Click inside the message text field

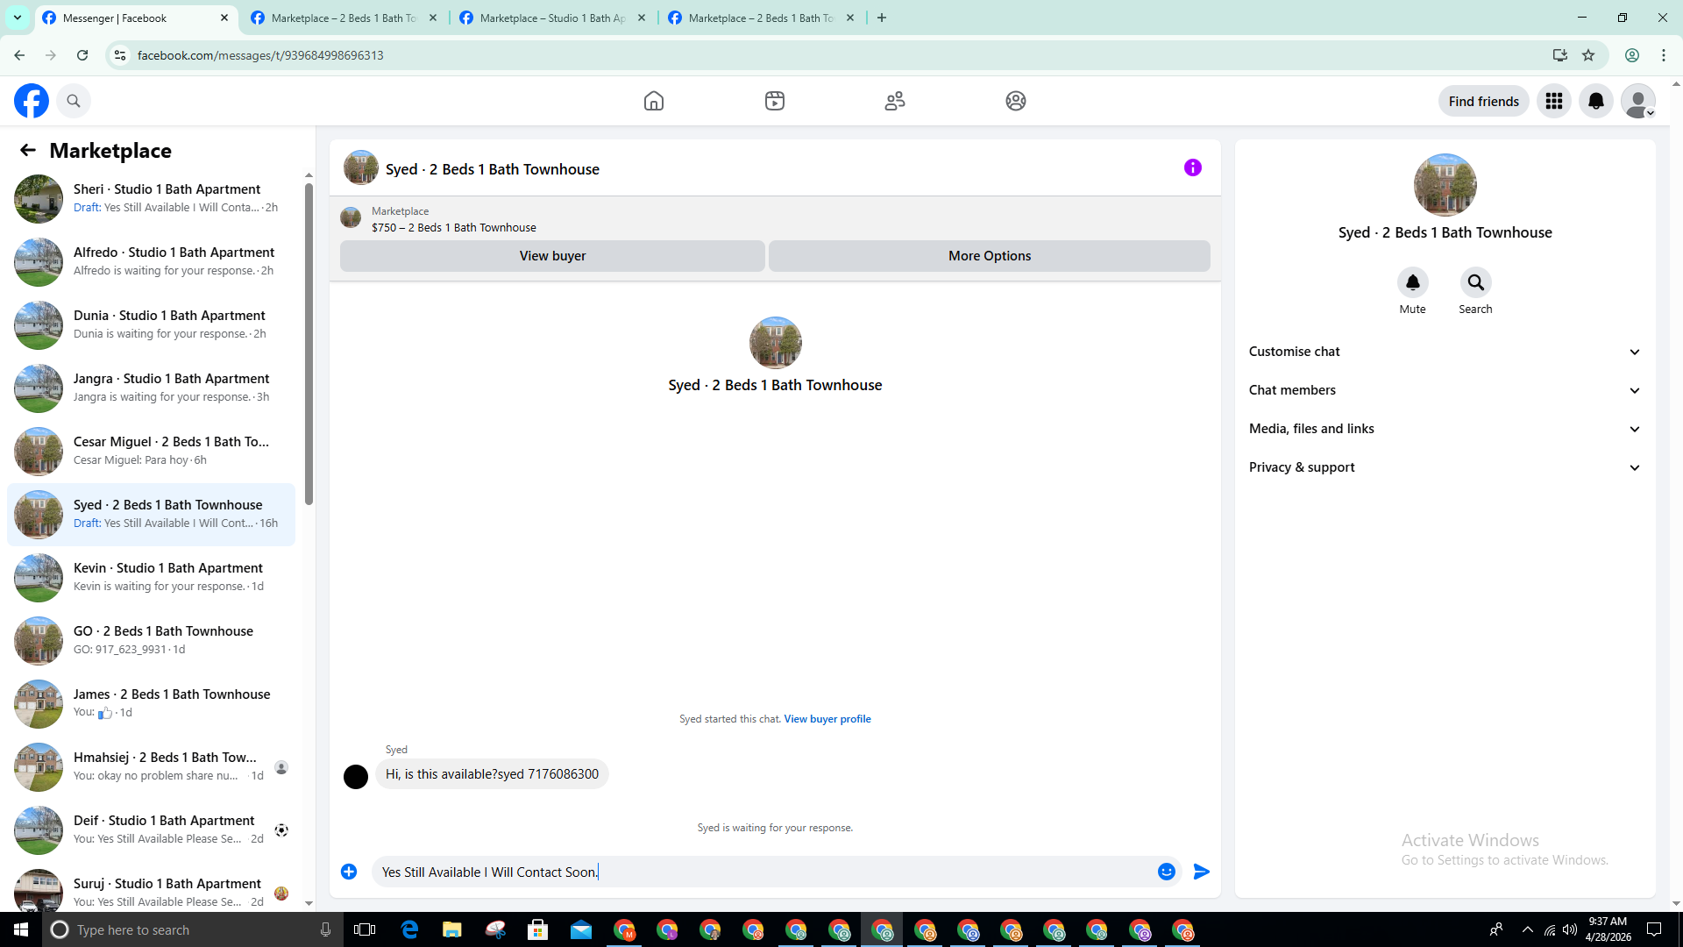(763, 872)
